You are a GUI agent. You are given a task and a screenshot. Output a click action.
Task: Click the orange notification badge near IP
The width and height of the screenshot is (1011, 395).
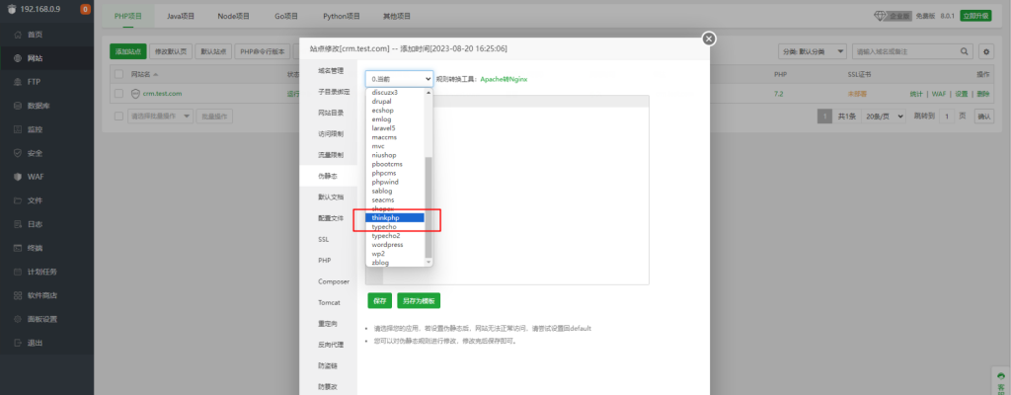[x=85, y=10]
